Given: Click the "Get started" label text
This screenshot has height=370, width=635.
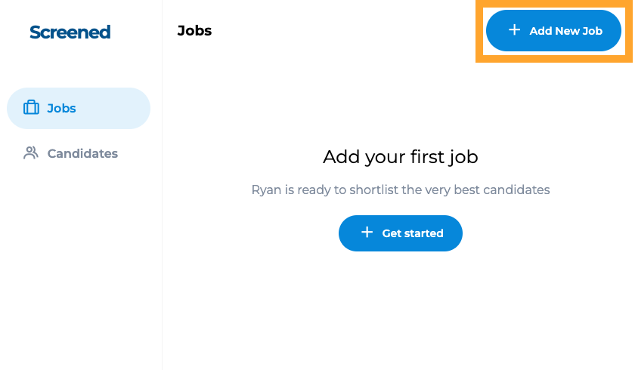Looking at the screenshot, I should 413,233.
